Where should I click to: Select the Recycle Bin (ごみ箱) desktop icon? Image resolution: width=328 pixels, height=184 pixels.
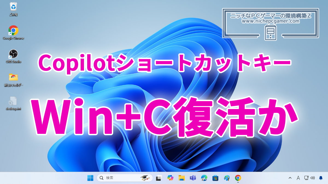[13, 9]
